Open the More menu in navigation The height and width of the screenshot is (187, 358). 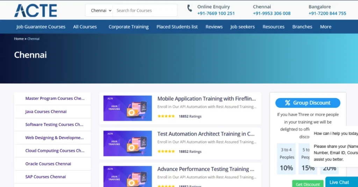coord(325,27)
